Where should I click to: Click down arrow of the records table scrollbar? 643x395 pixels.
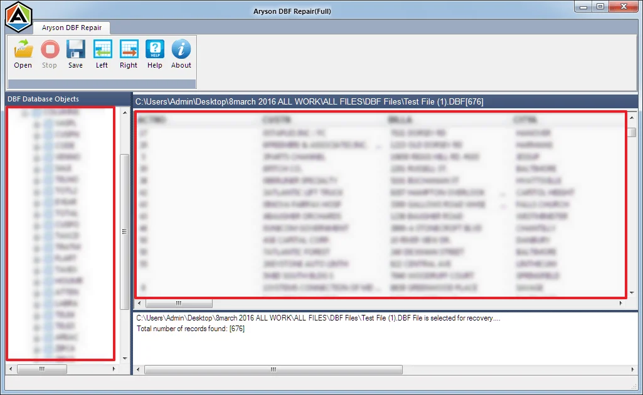point(632,293)
